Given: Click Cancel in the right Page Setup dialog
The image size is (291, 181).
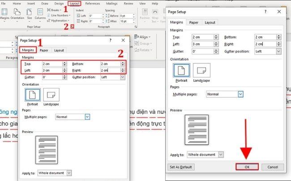Looking at the screenshot, I should (273, 167).
